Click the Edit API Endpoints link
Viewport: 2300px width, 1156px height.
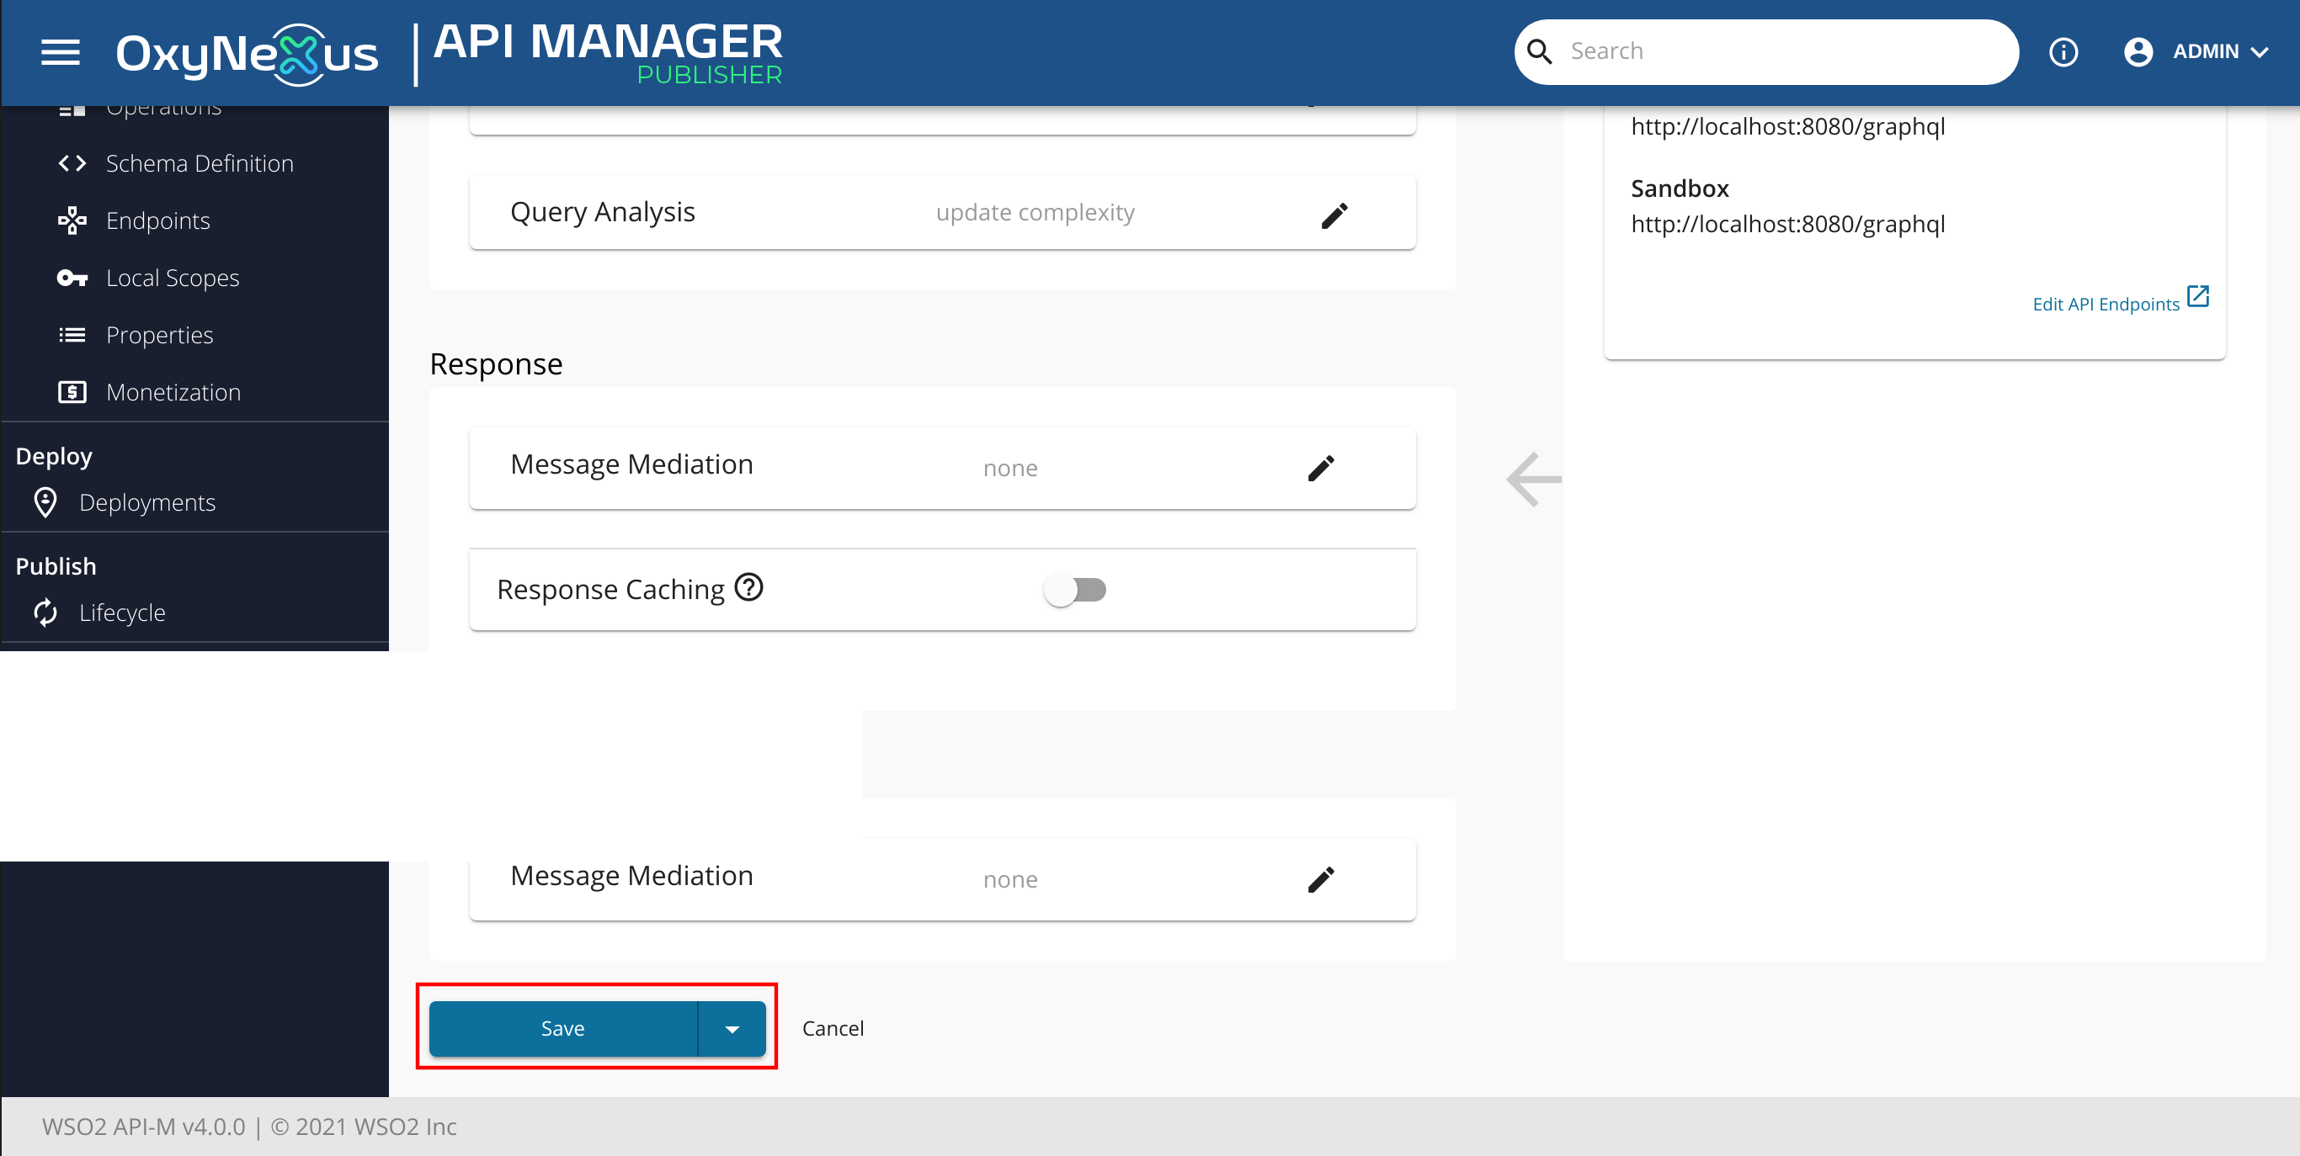click(2106, 305)
